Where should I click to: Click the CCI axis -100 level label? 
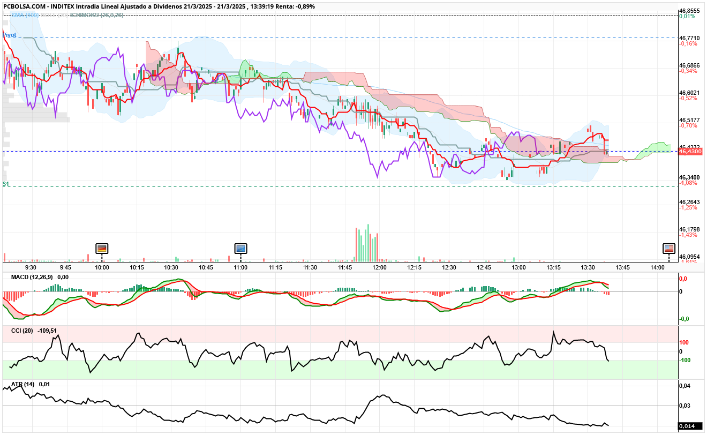point(685,360)
